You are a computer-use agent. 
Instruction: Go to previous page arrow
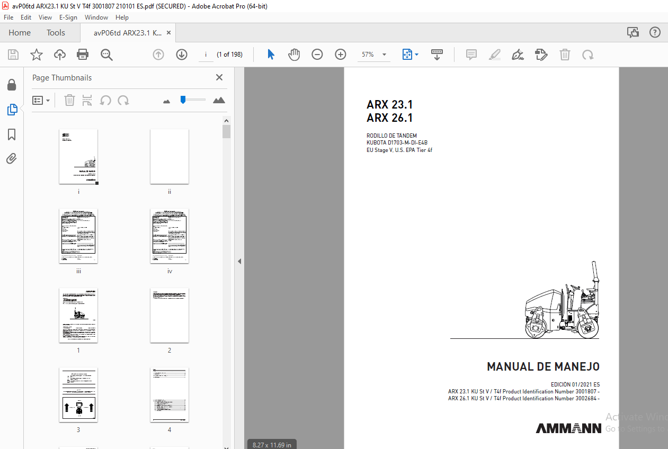(x=158, y=55)
